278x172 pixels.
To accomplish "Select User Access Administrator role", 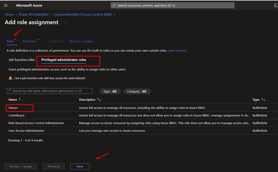I will coord(26,131).
